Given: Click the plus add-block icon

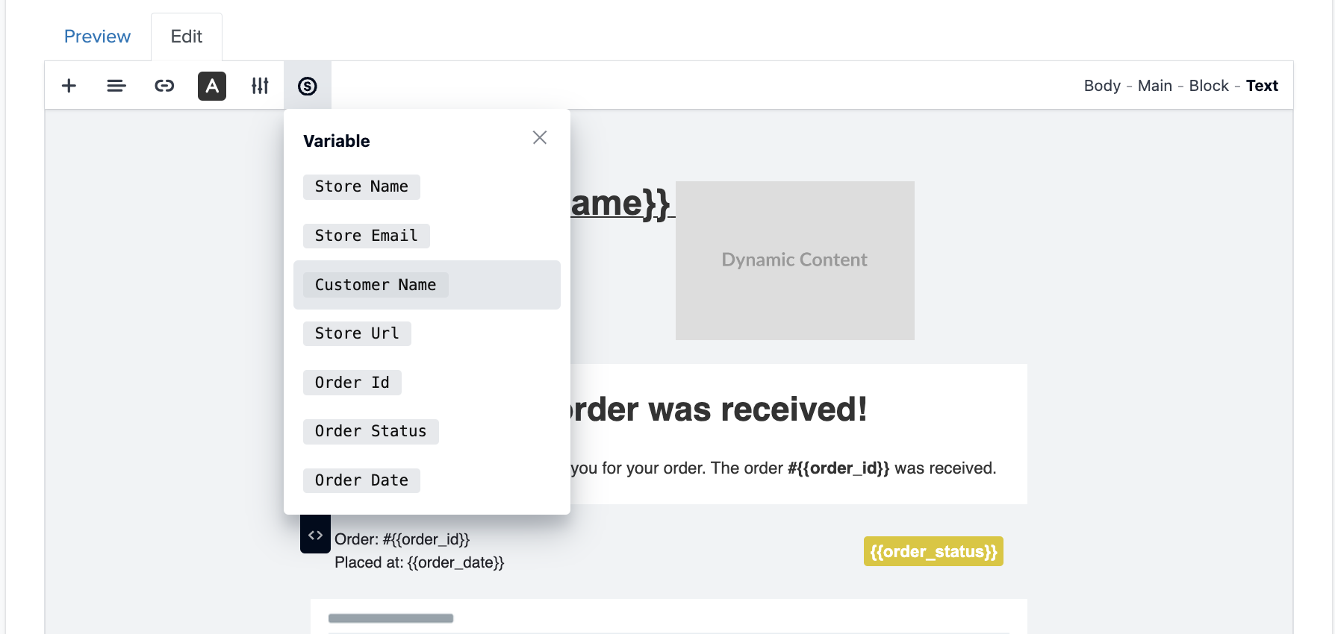Looking at the screenshot, I should (x=69, y=86).
